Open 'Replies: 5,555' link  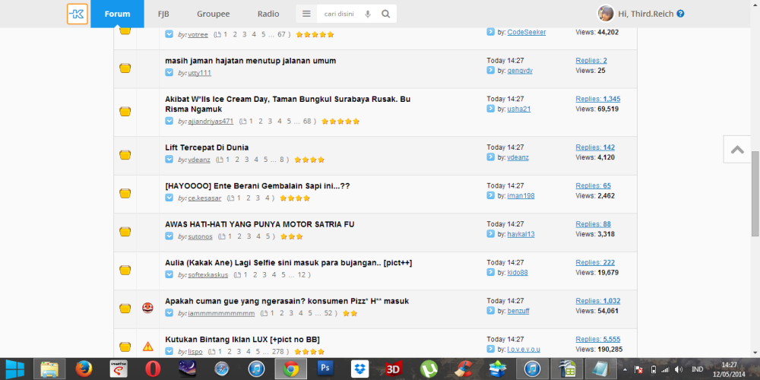coord(597,339)
